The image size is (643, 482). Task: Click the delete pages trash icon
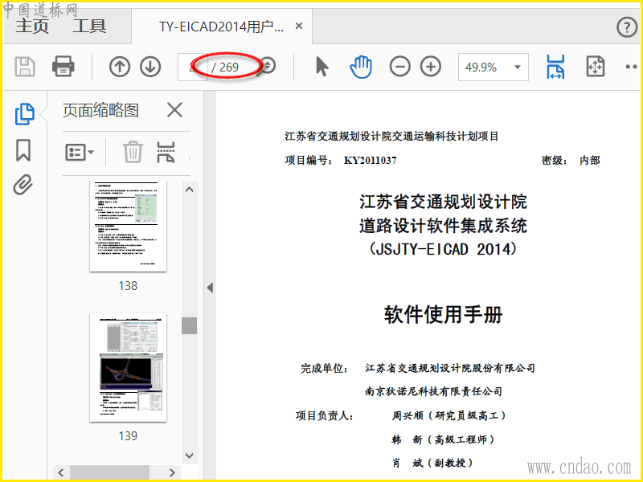point(133,152)
